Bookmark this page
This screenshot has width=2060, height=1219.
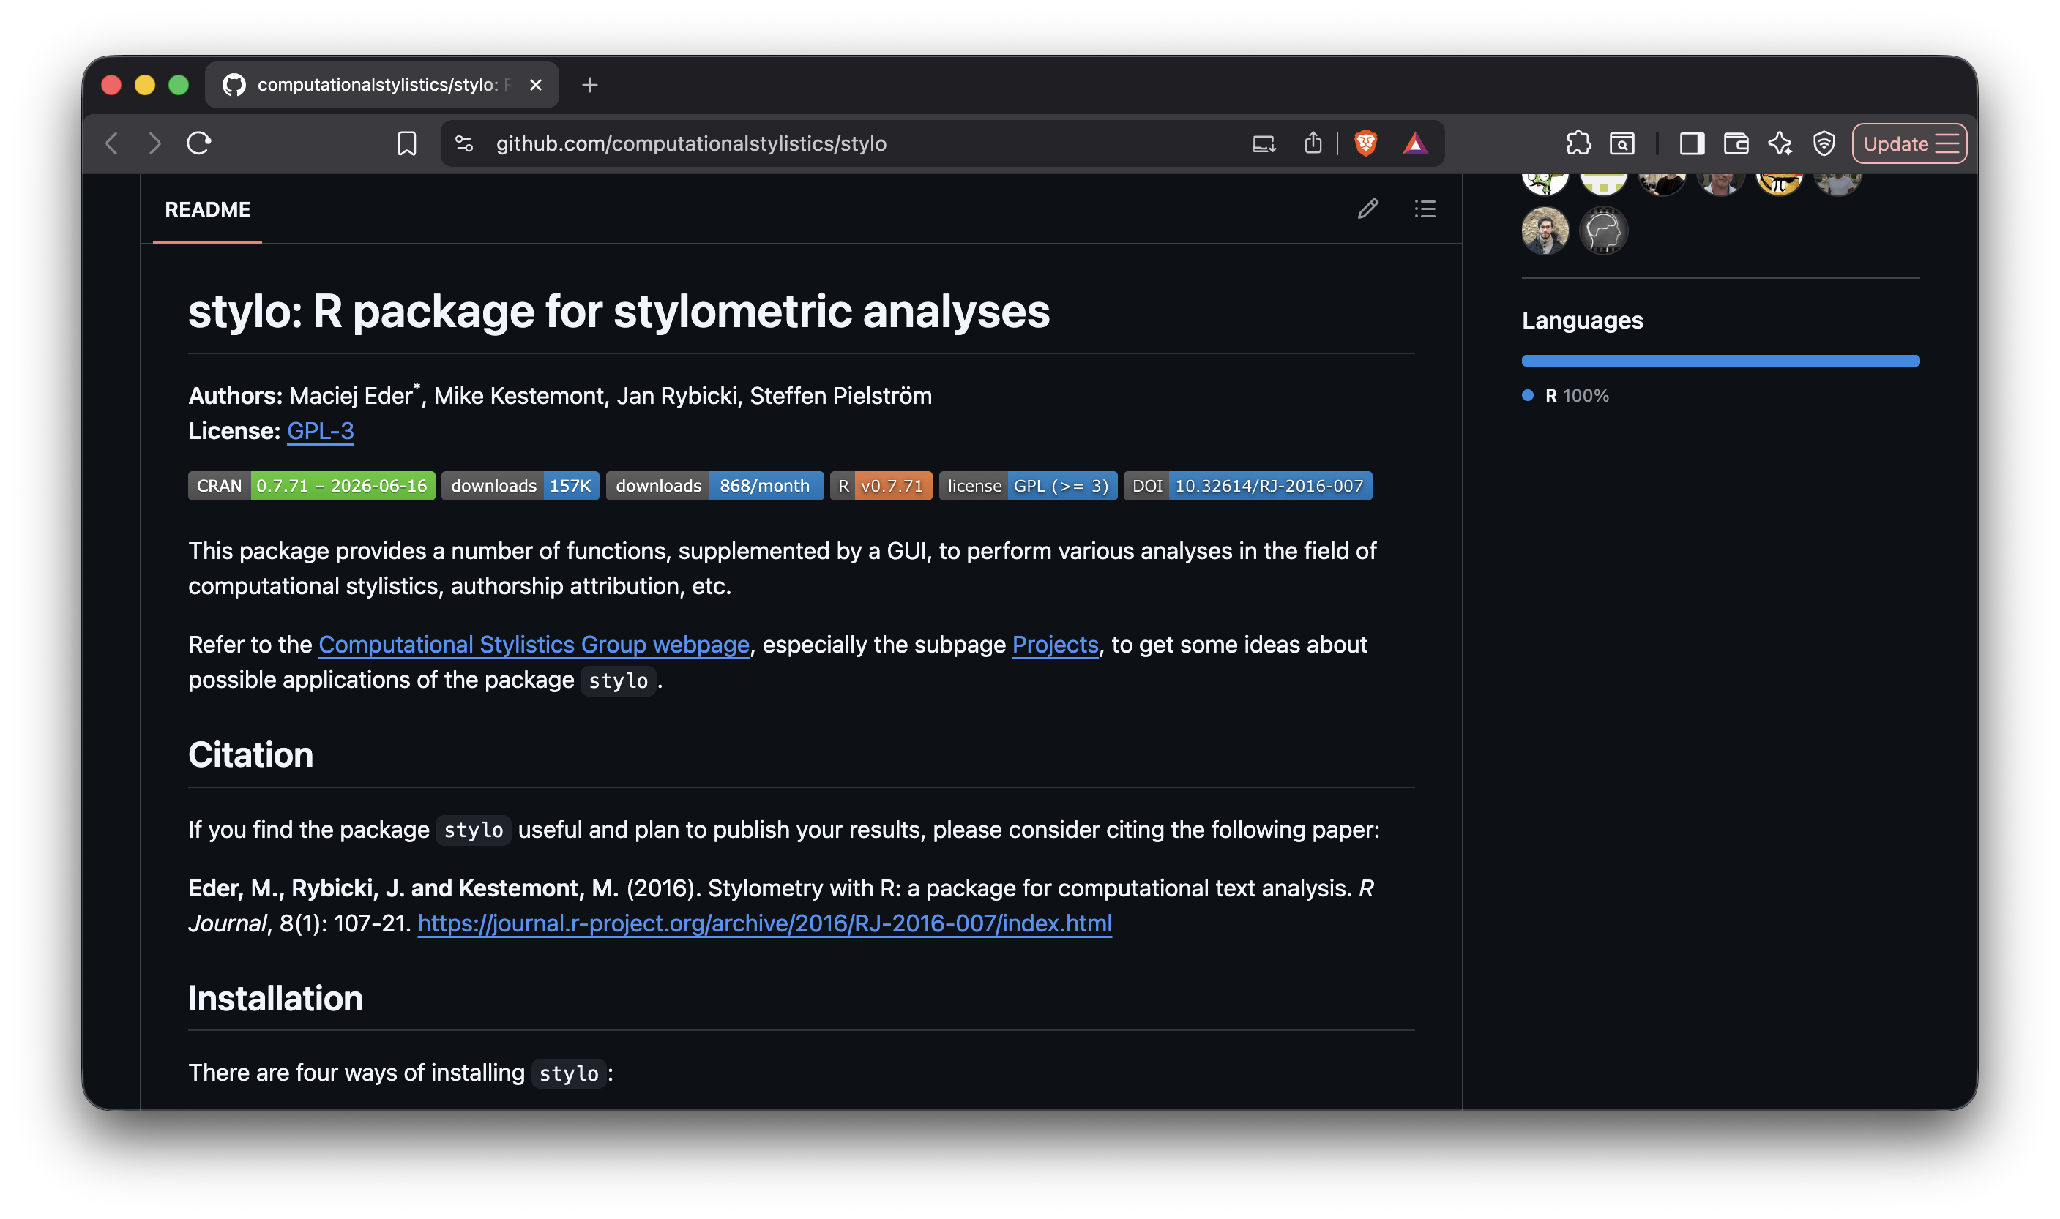coord(407,143)
